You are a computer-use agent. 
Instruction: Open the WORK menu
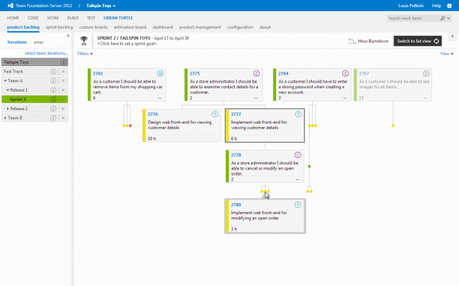53,18
